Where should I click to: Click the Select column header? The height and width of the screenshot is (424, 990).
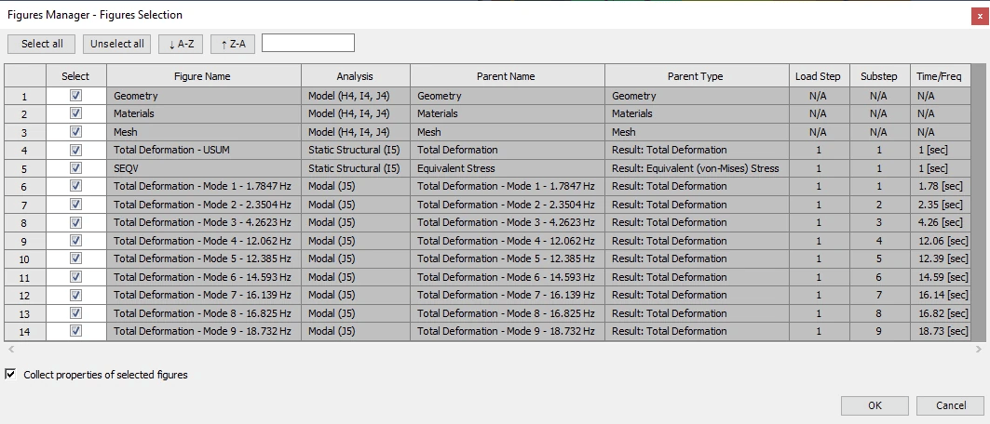coord(75,75)
